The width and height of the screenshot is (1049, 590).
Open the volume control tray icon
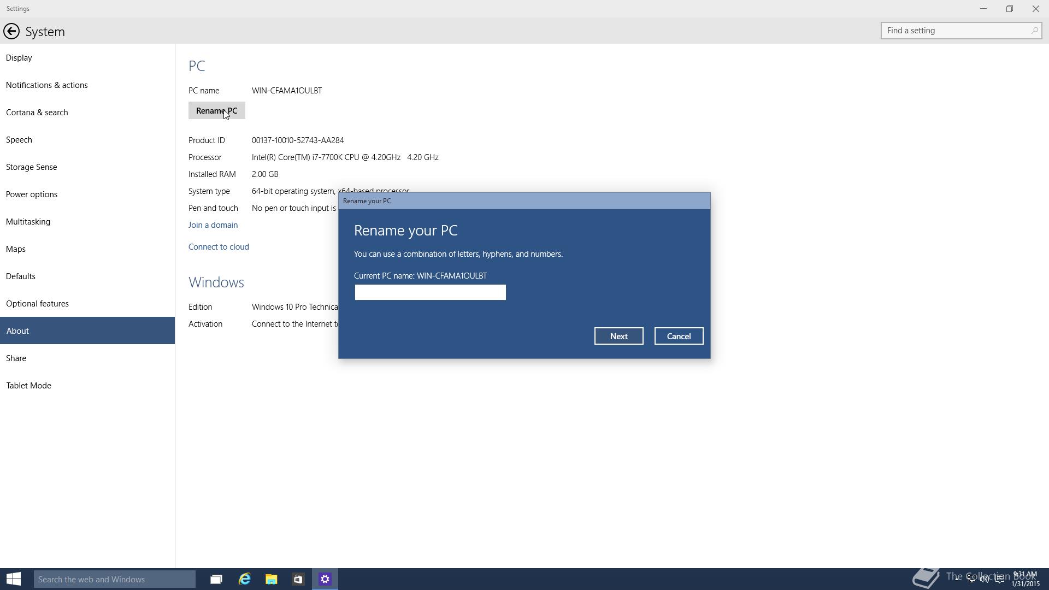[985, 579]
